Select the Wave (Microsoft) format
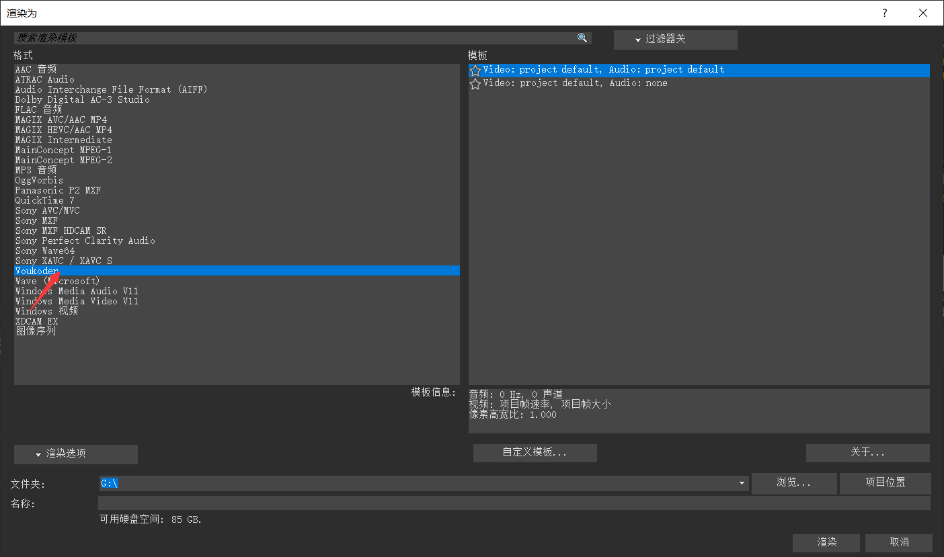 [x=237, y=281]
